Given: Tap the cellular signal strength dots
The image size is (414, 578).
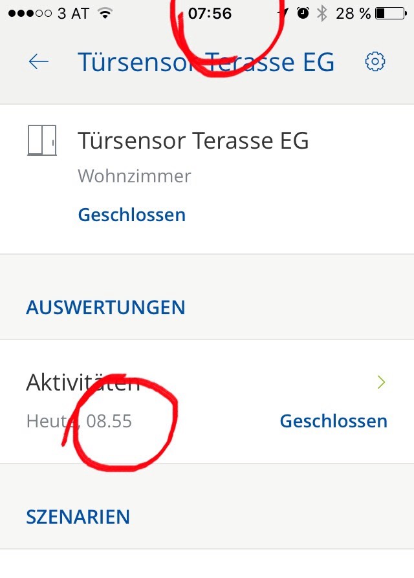Looking at the screenshot, I should [x=28, y=13].
